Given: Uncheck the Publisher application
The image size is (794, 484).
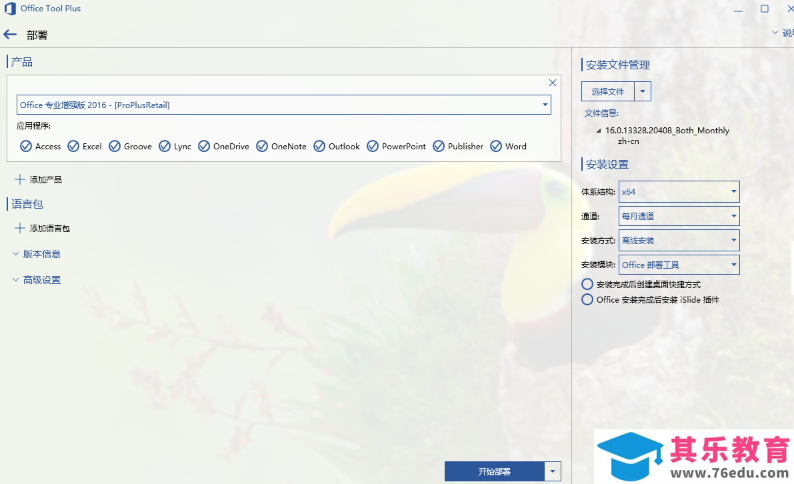Looking at the screenshot, I should [x=439, y=146].
